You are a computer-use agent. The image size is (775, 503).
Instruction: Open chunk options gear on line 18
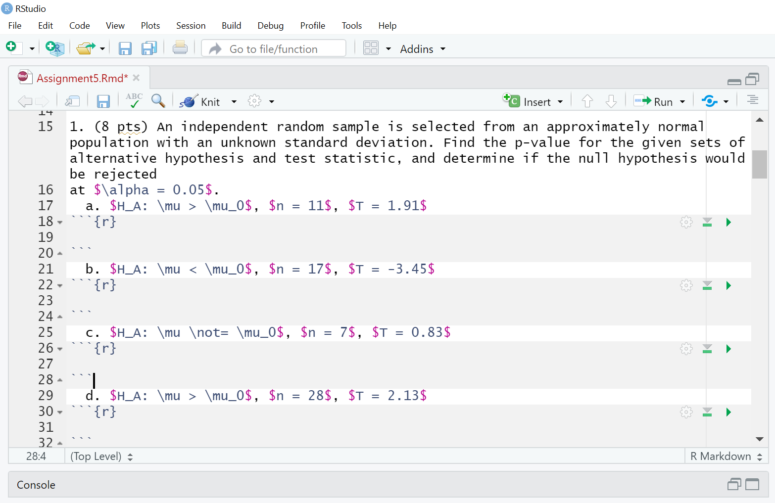[x=686, y=222]
